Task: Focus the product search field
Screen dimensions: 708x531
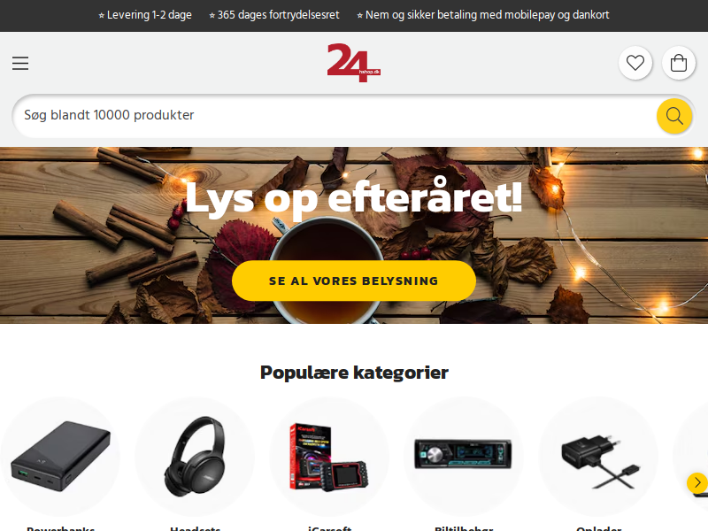Action: 335,116
